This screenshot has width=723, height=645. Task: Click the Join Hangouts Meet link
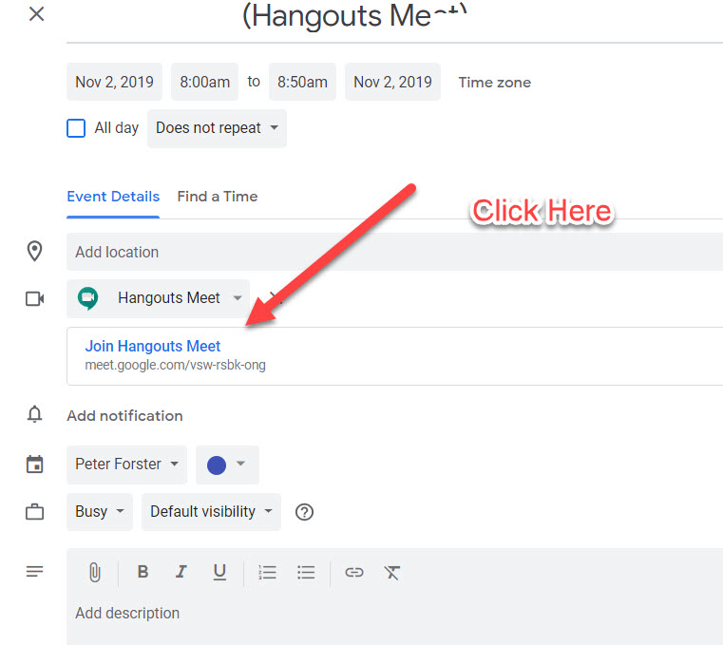[x=153, y=346]
